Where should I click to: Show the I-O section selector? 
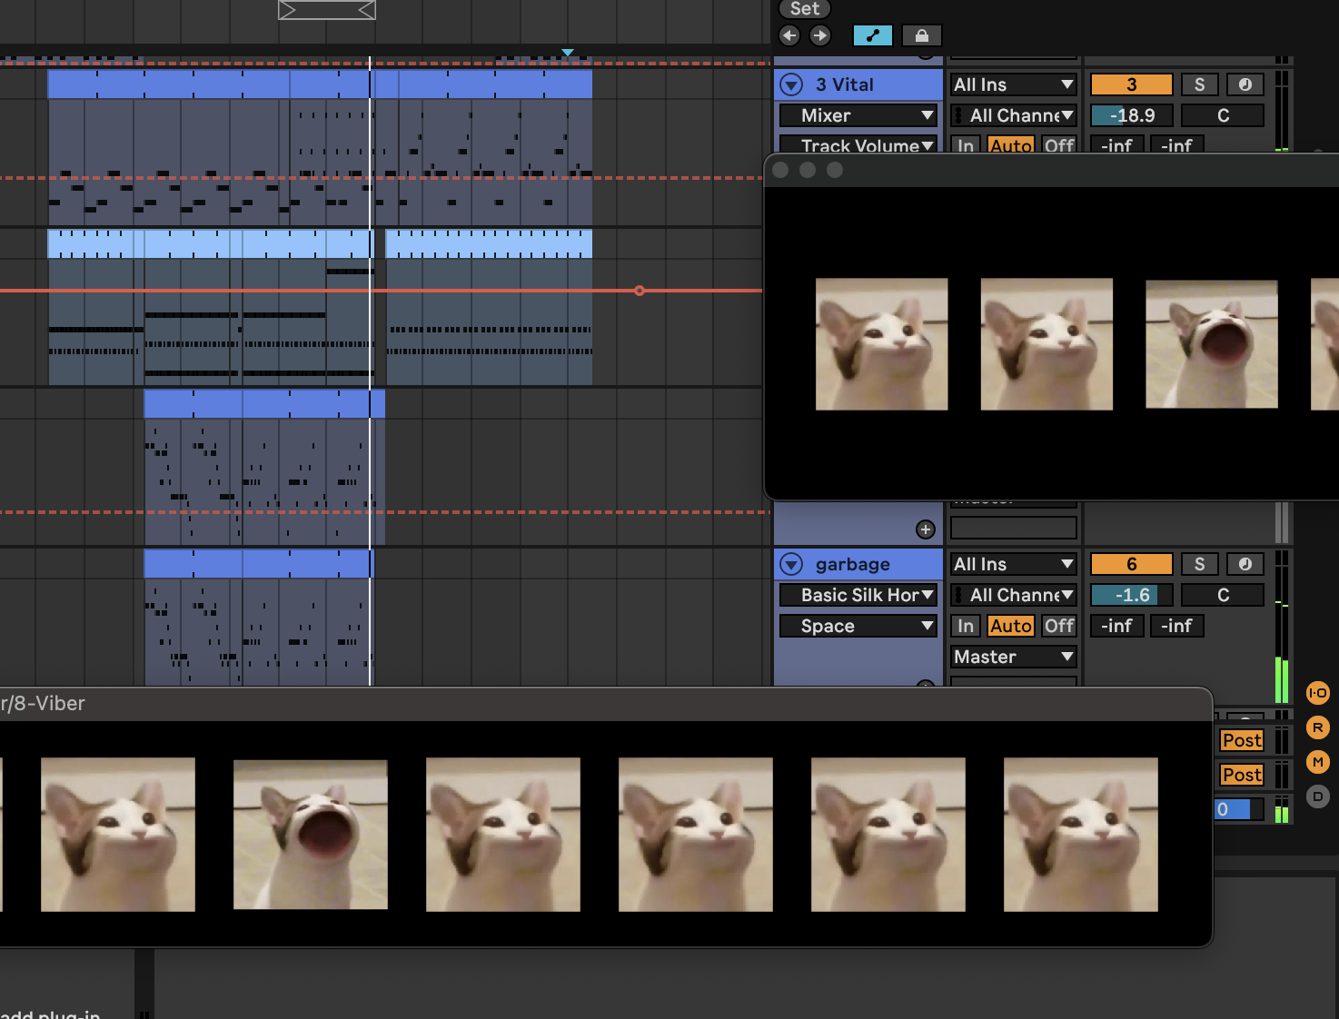click(x=1317, y=693)
